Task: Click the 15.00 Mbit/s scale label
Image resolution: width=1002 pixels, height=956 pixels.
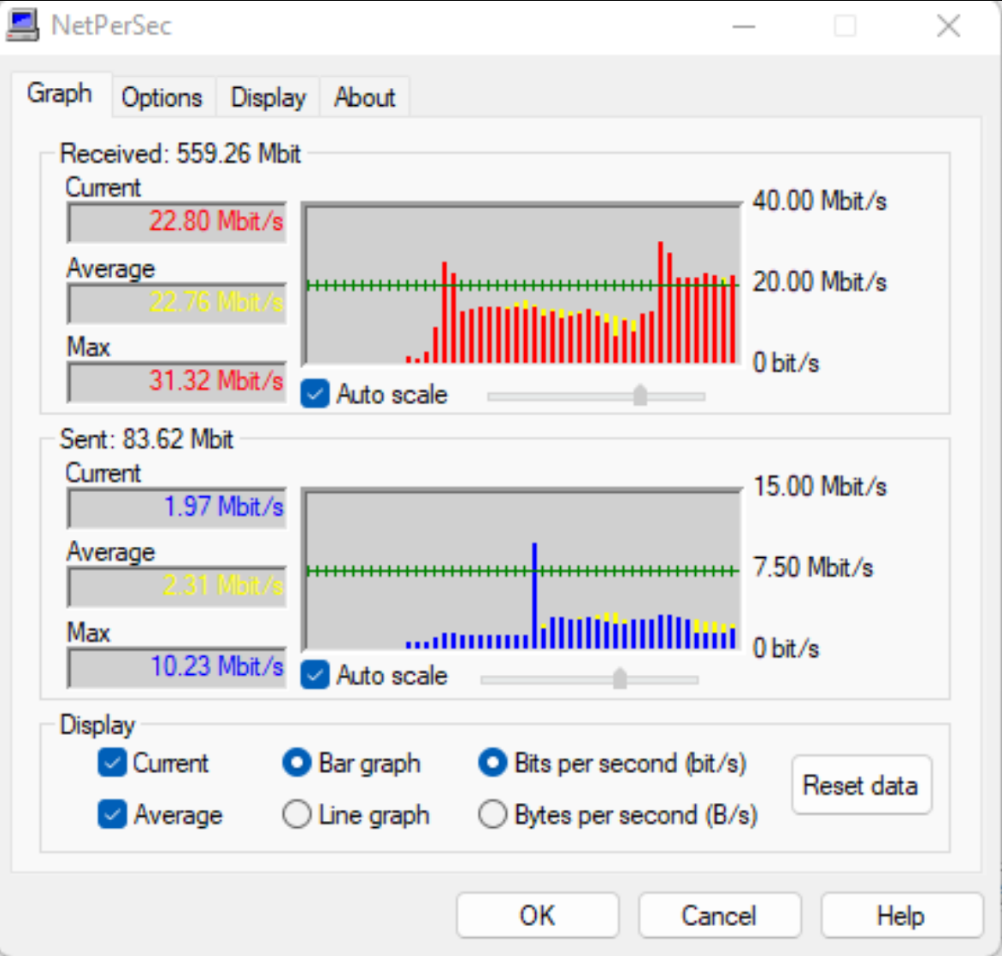Action: point(820,487)
